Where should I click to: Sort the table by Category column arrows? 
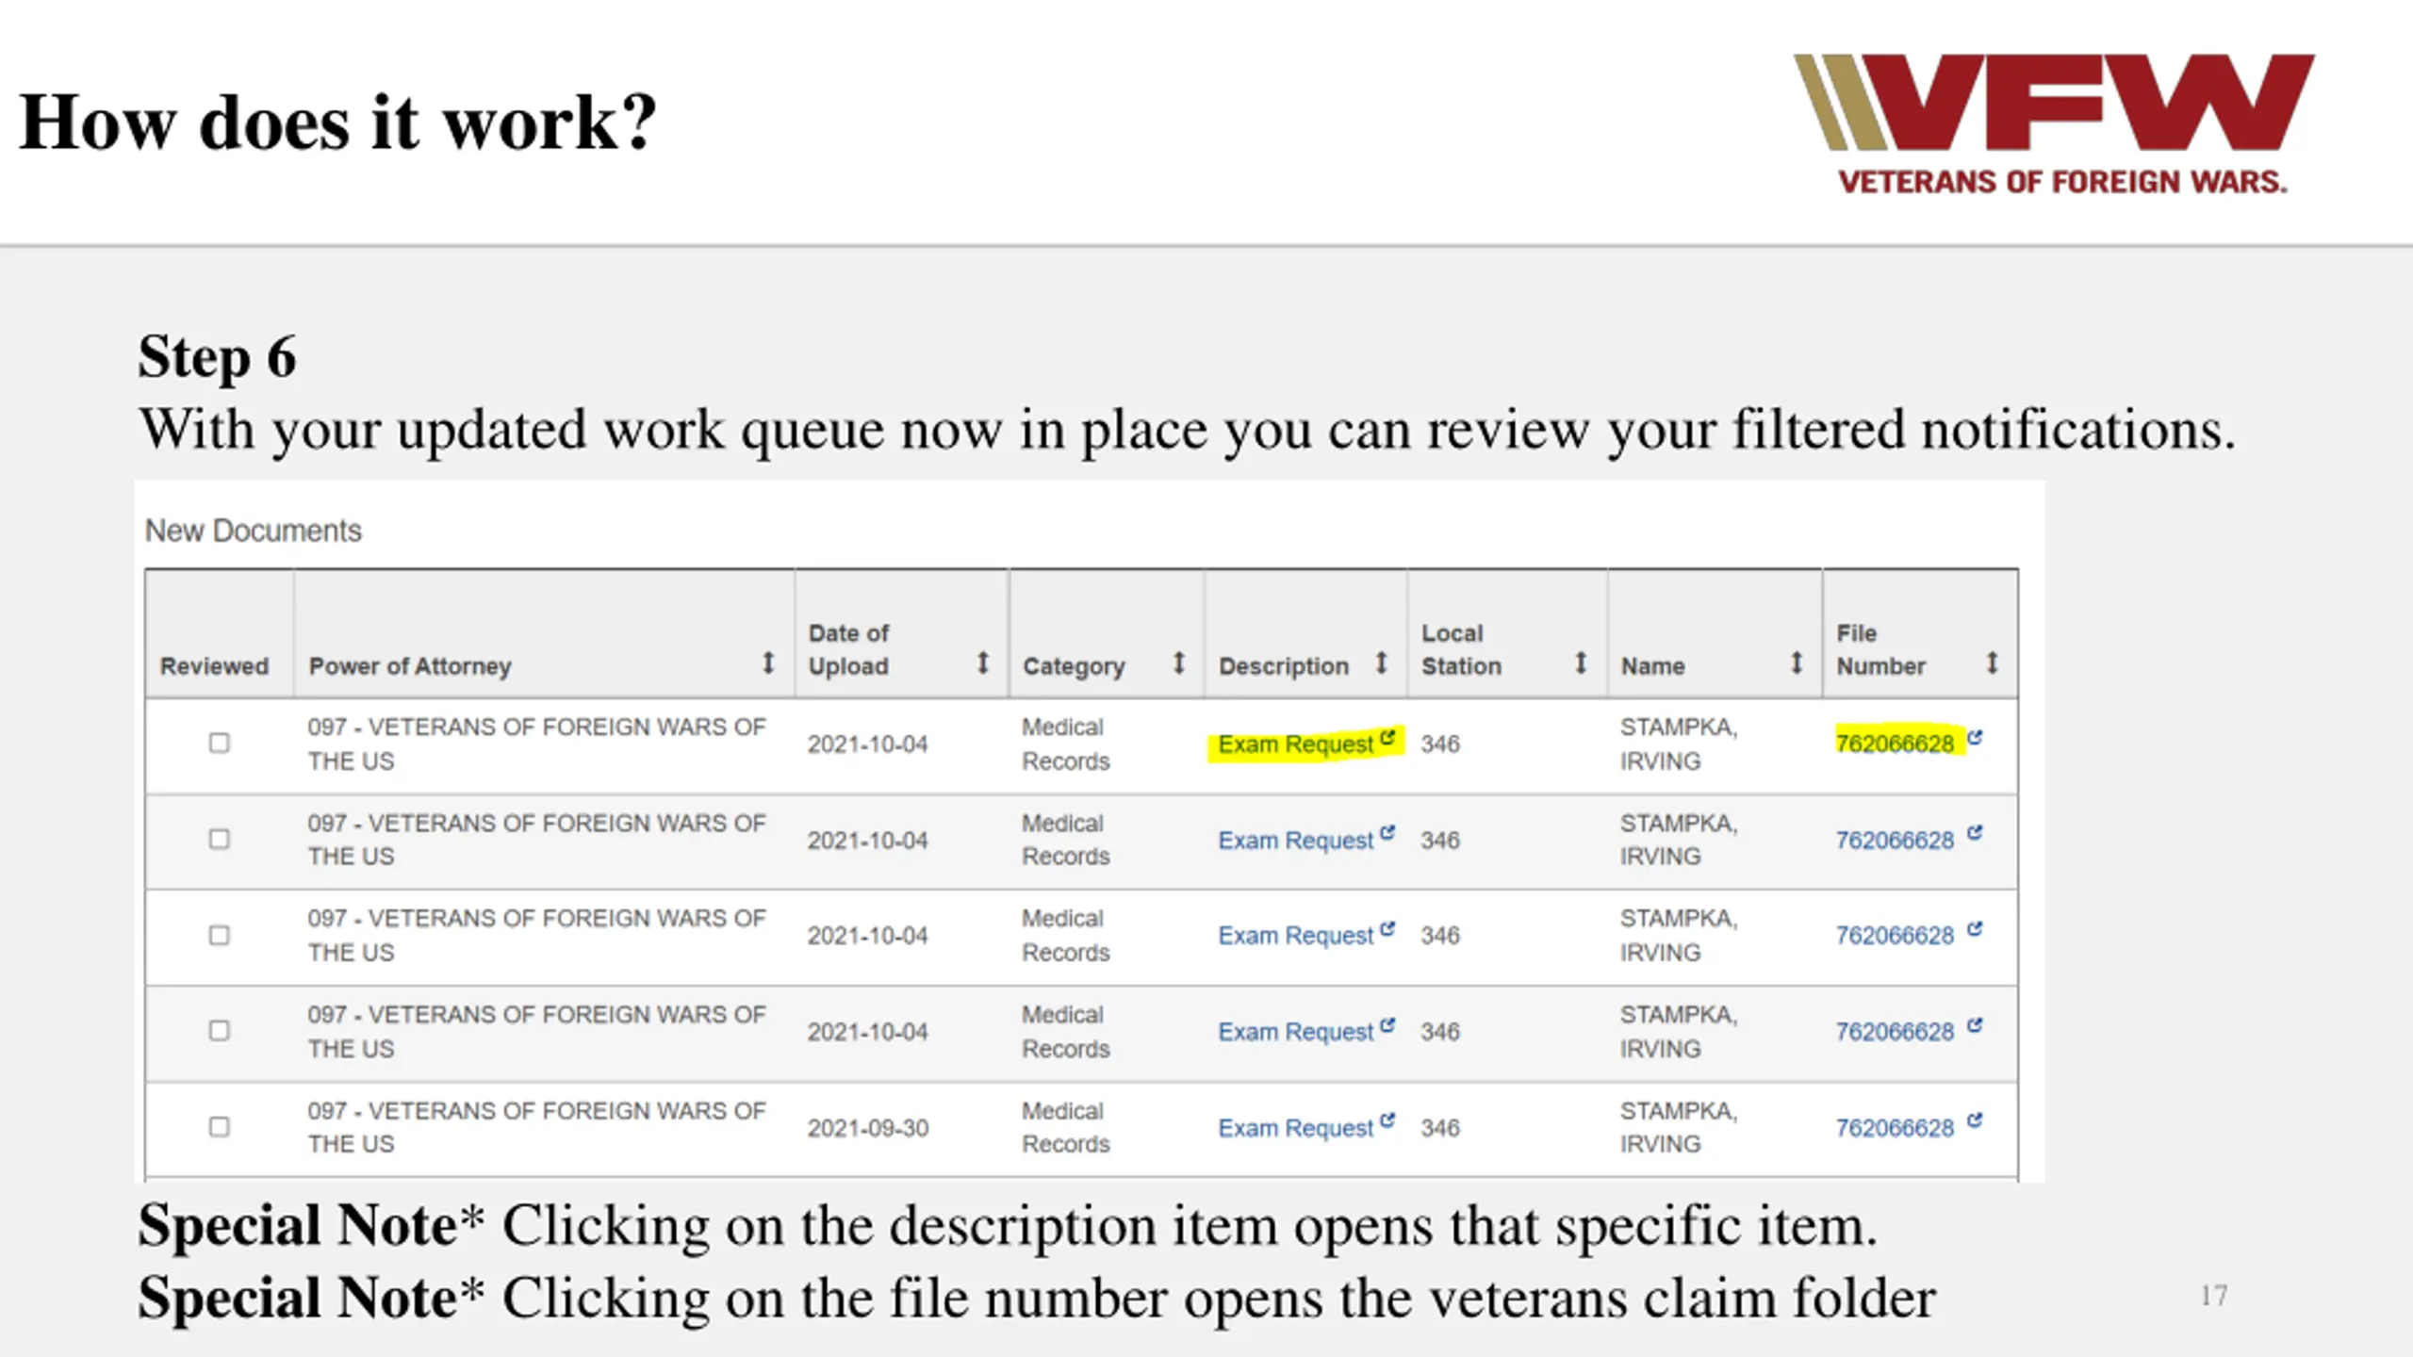(x=1178, y=663)
